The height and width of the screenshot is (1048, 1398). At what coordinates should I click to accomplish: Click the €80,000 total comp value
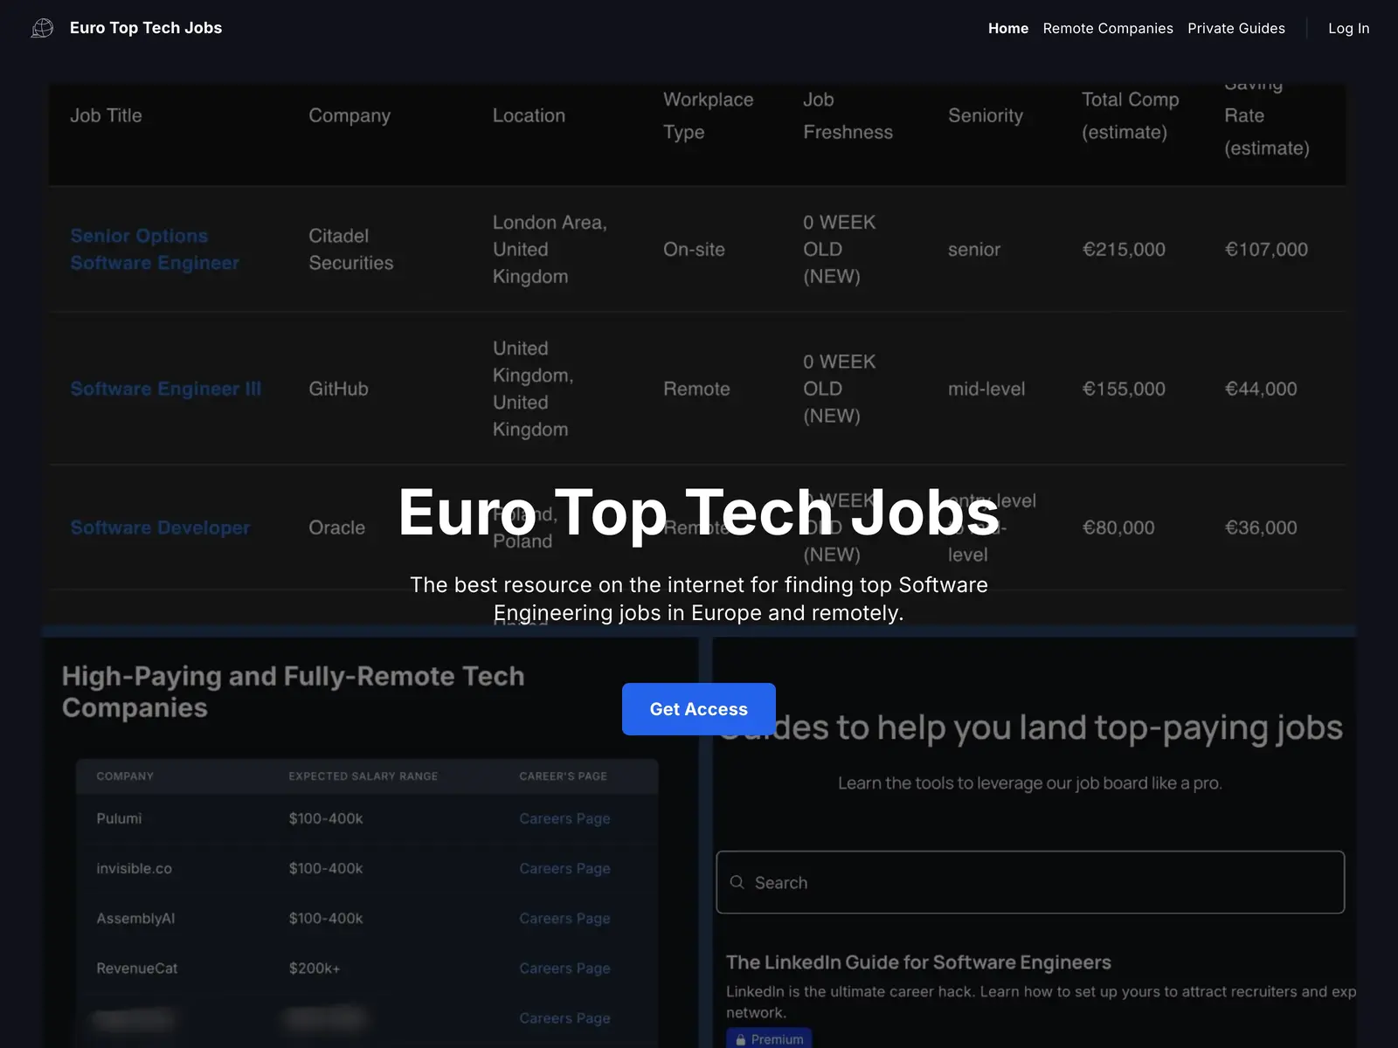pyautogui.click(x=1118, y=527)
